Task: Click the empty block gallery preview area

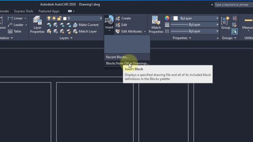Action: (x=127, y=44)
